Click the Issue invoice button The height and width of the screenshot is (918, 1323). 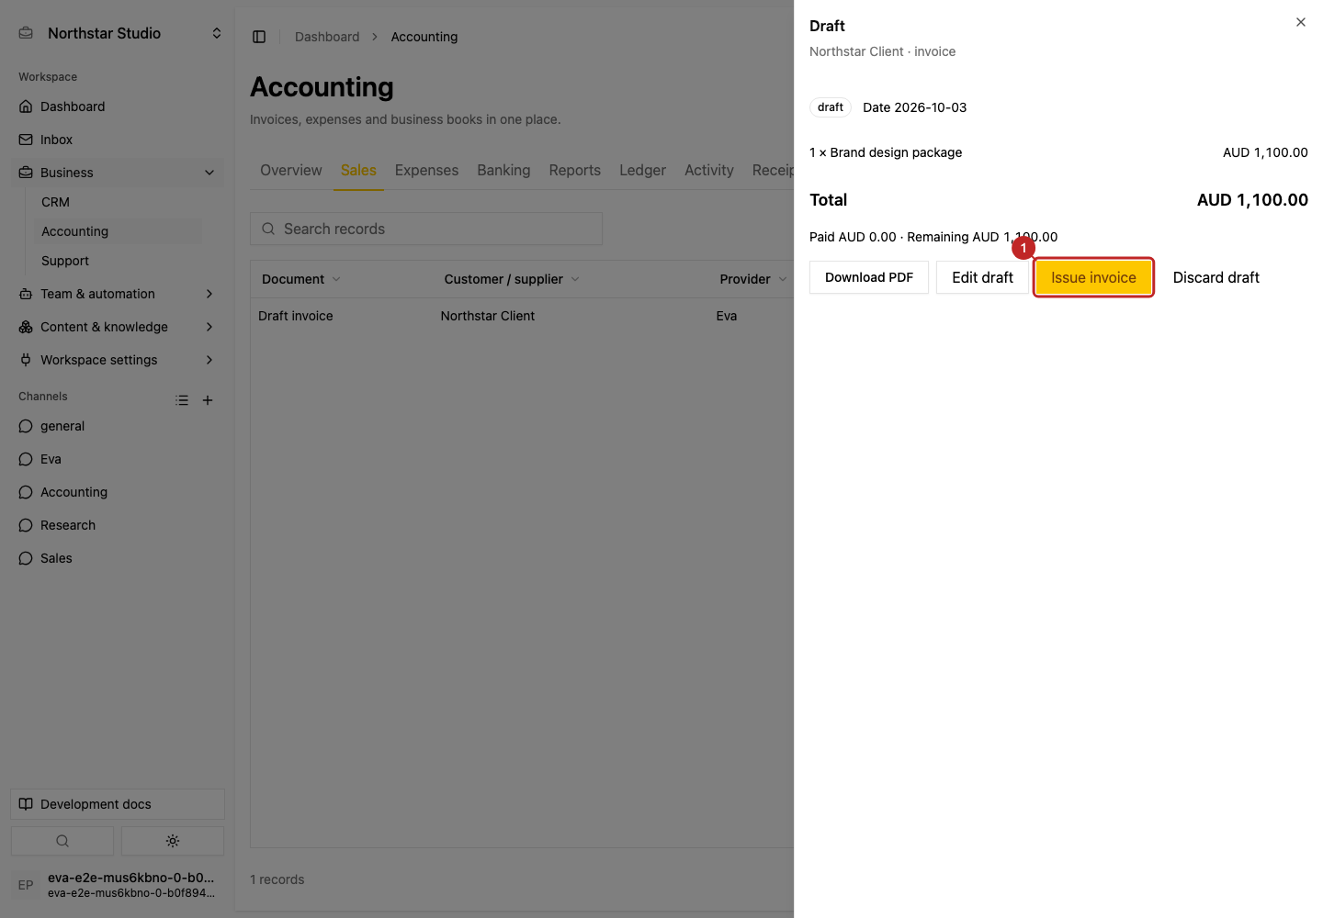1093,277
